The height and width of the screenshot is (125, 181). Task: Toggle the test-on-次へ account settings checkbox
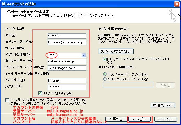click(105, 59)
